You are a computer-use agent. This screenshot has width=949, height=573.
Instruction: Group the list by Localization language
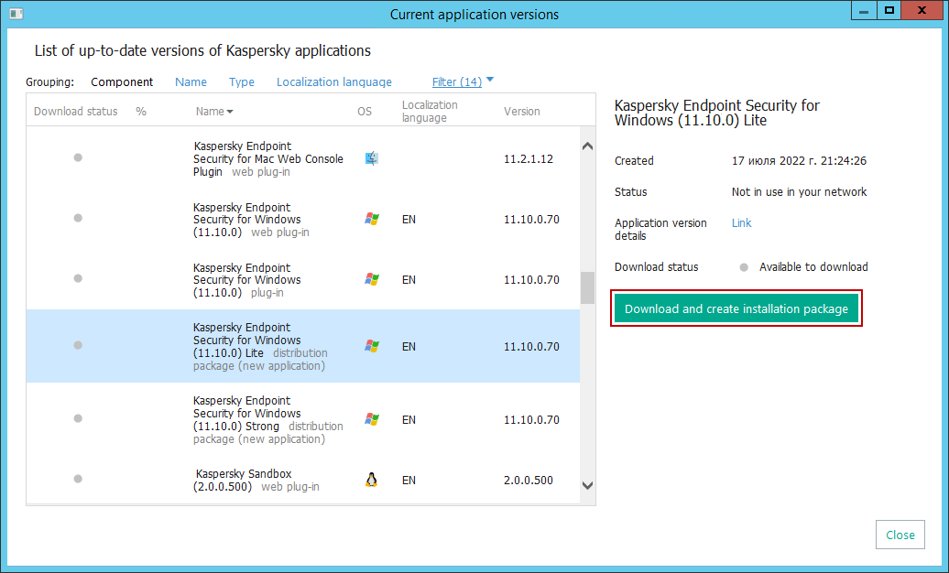coord(333,81)
